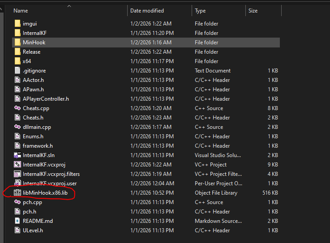
Task: Click the libMinHook.x86.lib library icon
Action: 17,193
